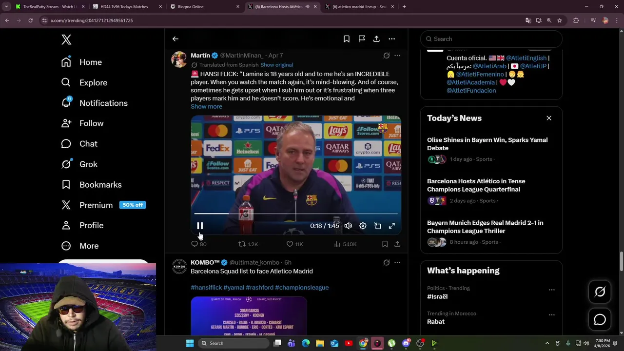Open Follow page in sidebar
Image resolution: width=624 pixels, height=351 pixels.
82,124
